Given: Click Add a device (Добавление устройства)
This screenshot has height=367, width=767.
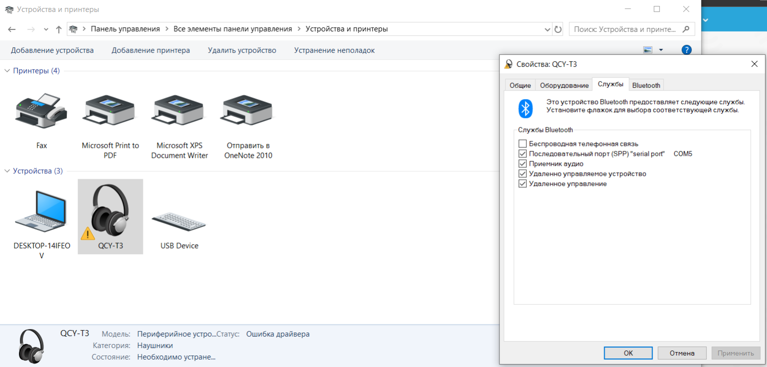Looking at the screenshot, I should click(52, 50).
